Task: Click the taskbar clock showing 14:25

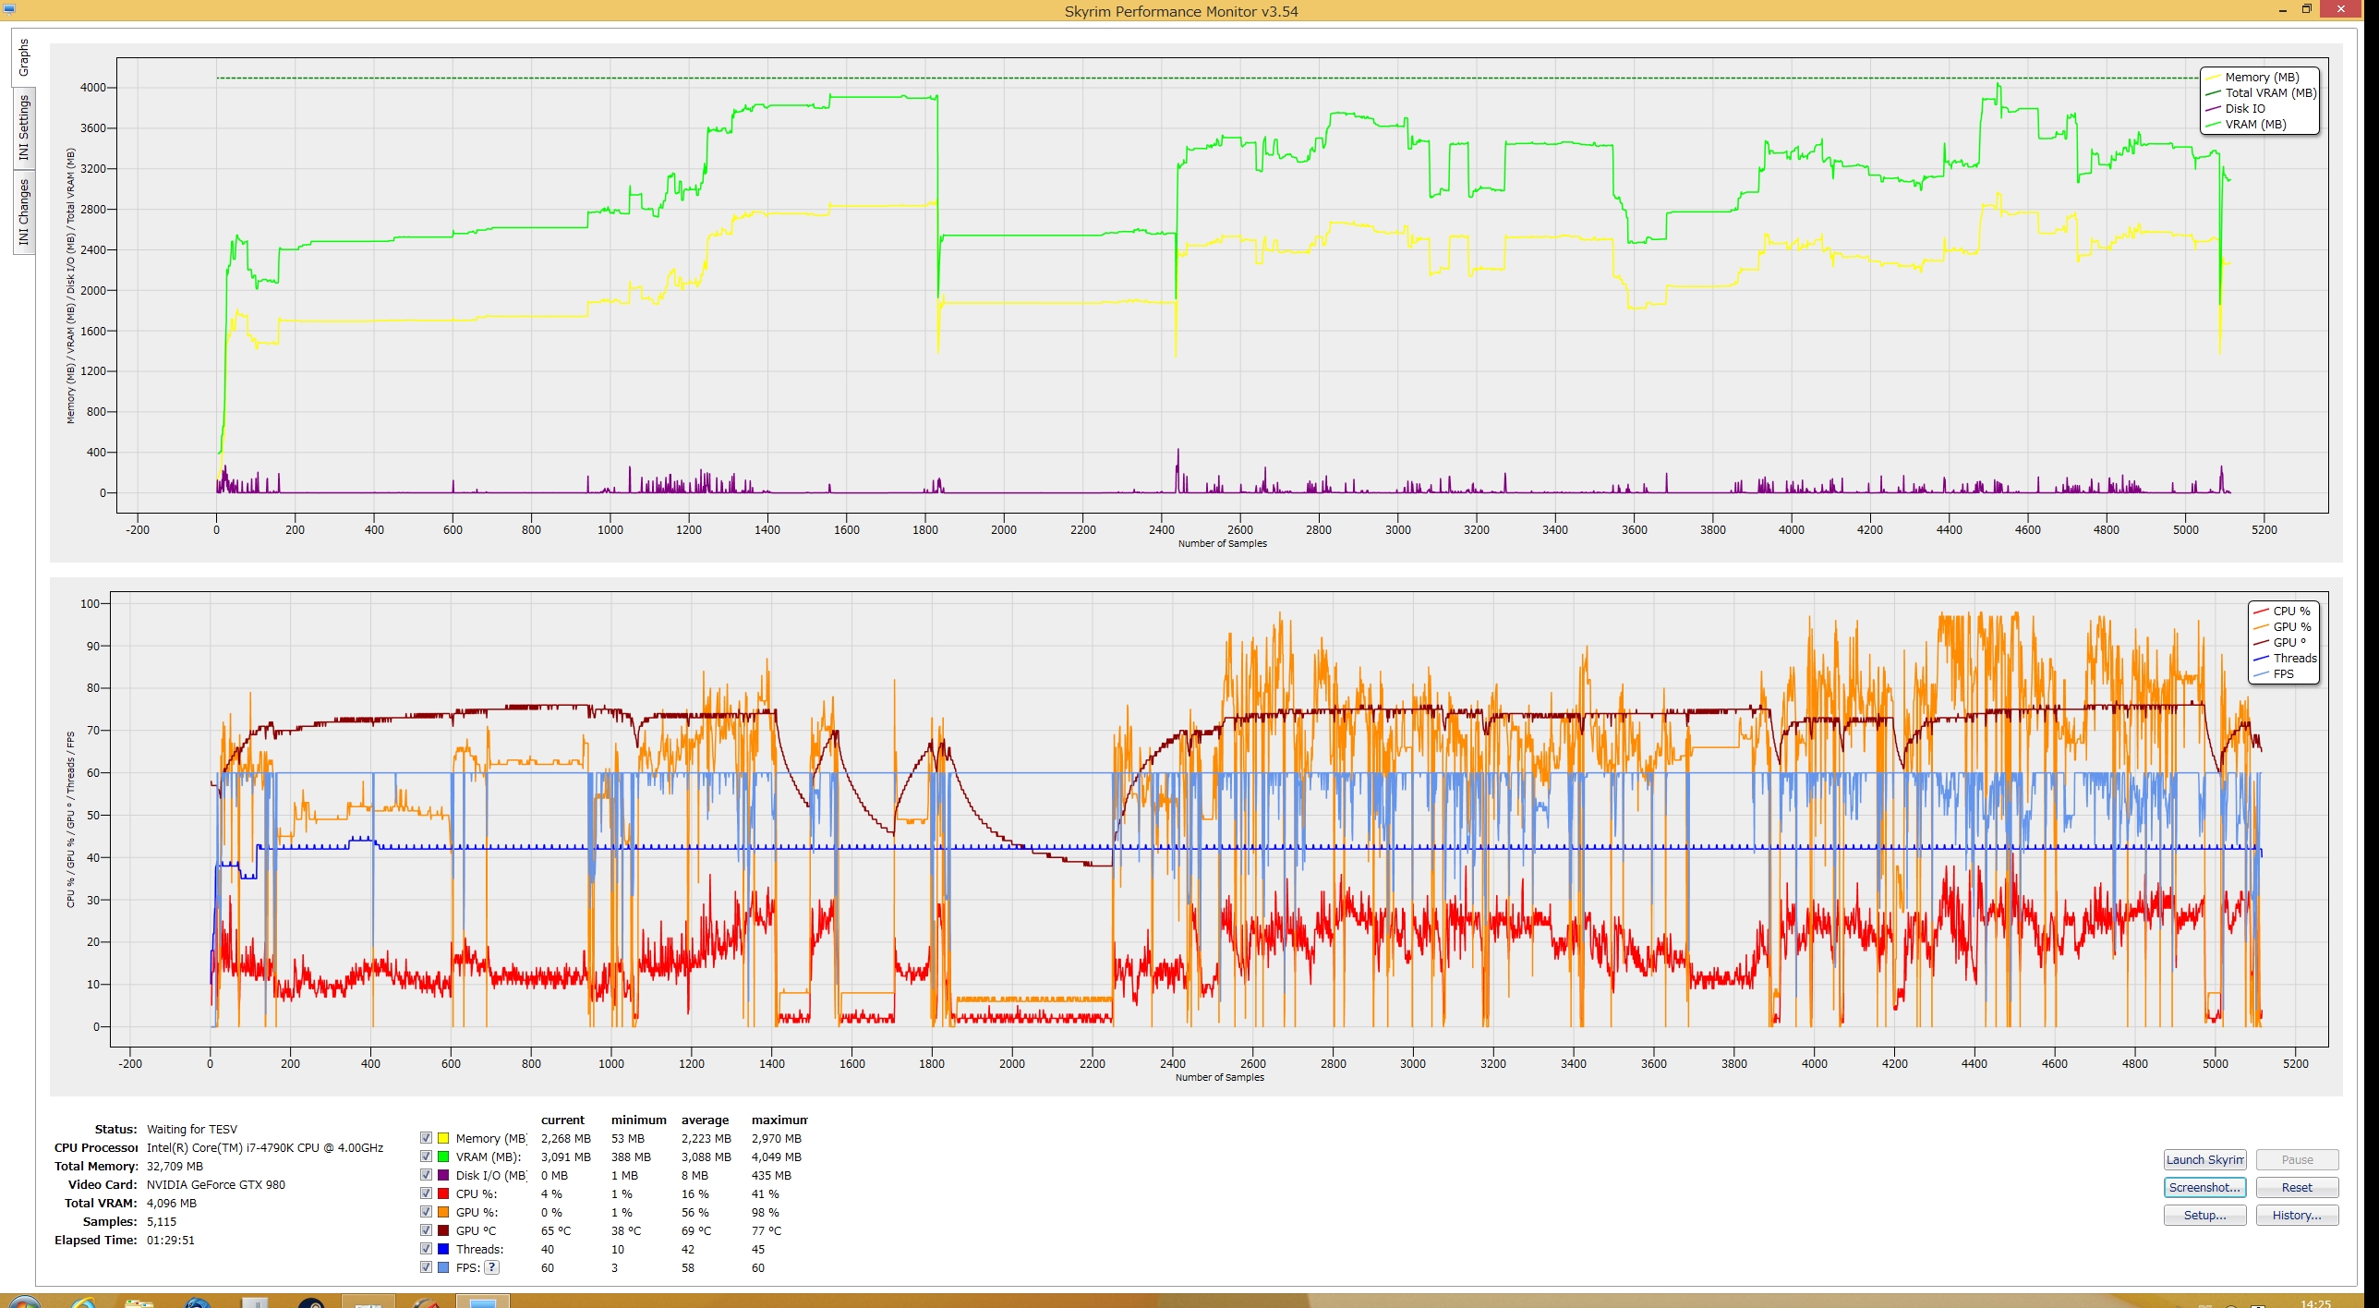Action: pyautogui.click(x=2314, y=1302)
